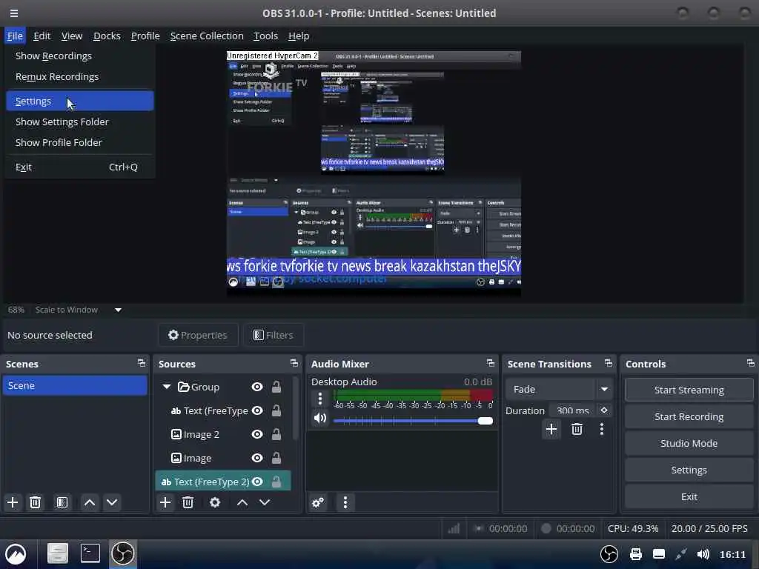
Task: Open Settings from Controls dock
Action: pos(689,470)
